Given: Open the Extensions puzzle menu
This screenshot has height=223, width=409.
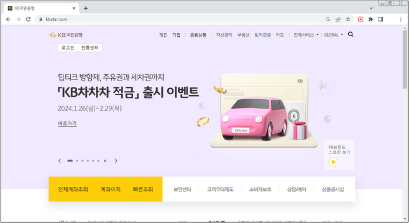Looking at the screenshot, I should click(x=370, y=19).
